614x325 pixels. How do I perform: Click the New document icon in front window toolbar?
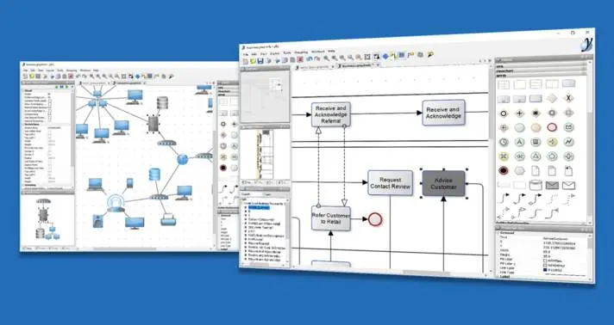[x=246, y=61]
